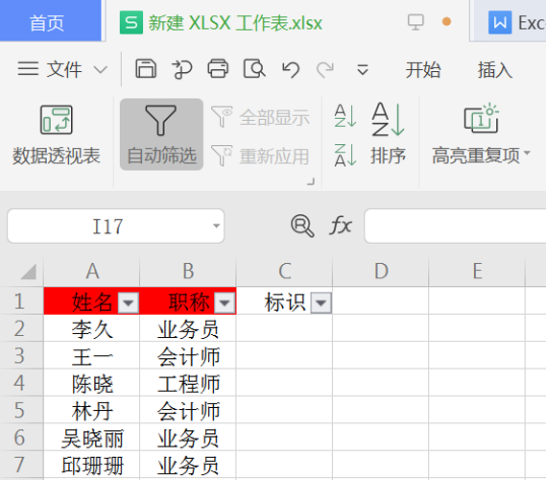Click 会计师 cell in row 5

click(188, 410)
